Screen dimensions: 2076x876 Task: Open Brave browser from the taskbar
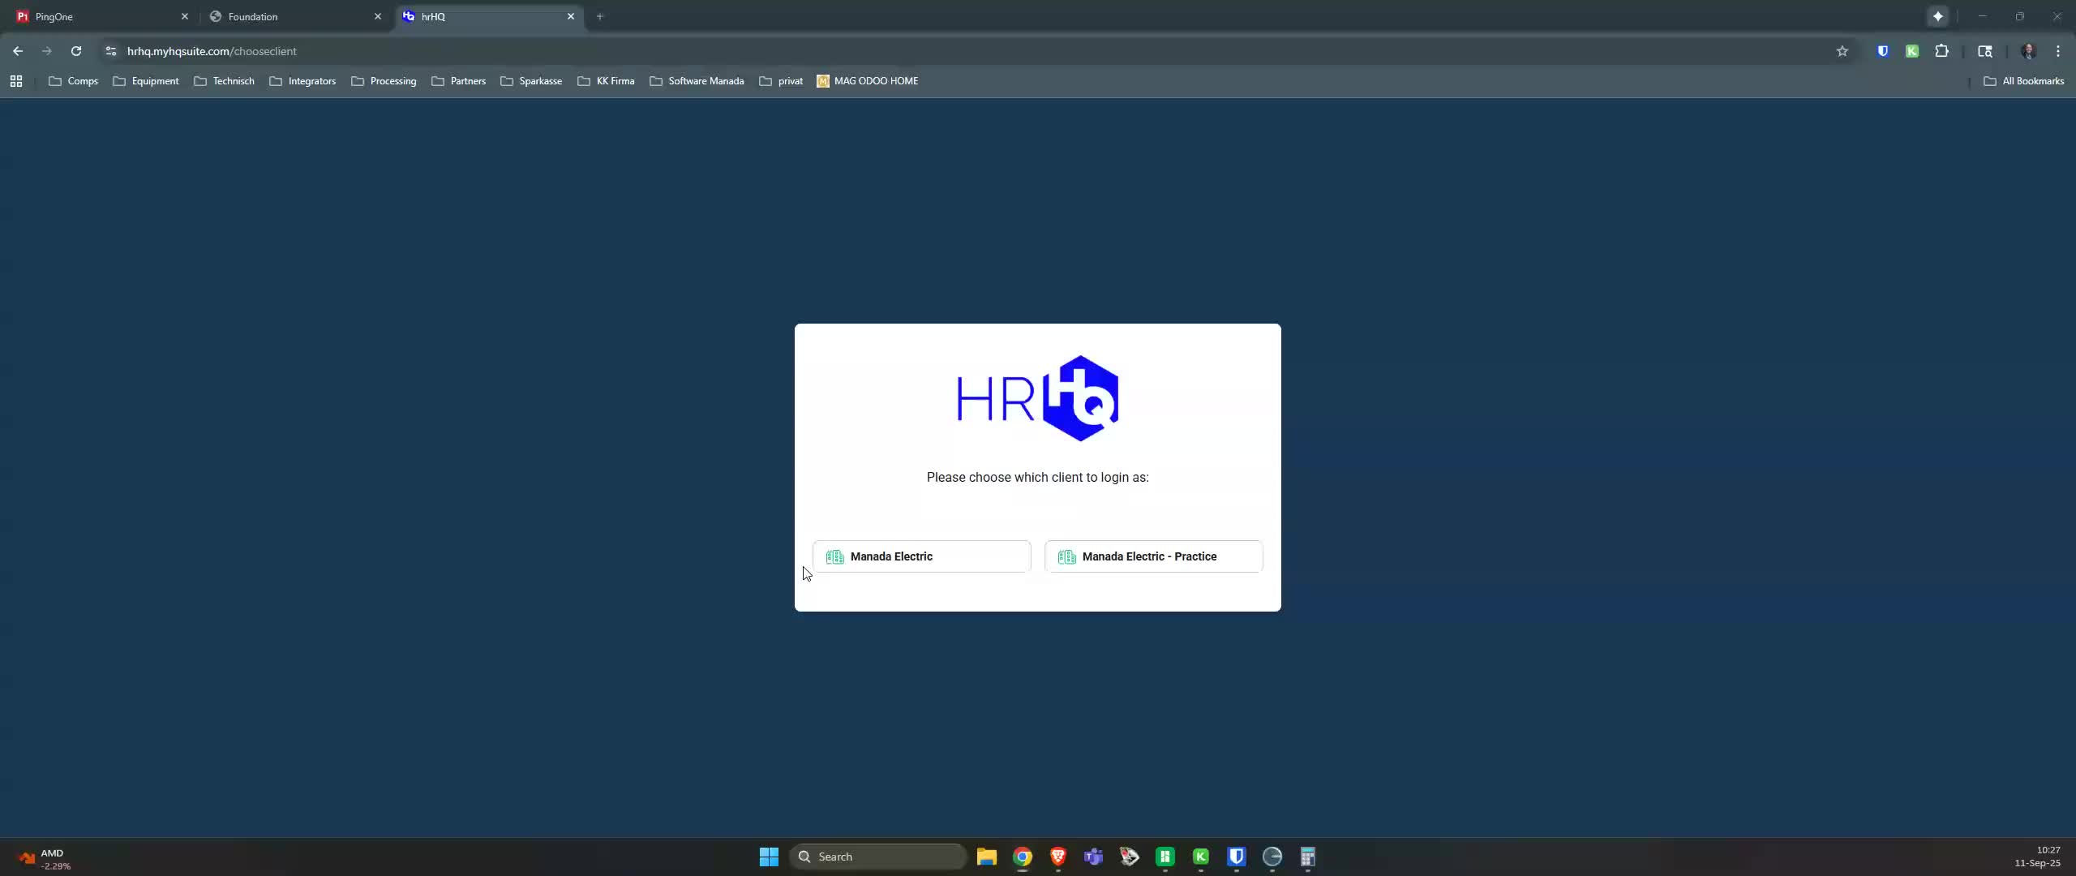(1058, 857)
